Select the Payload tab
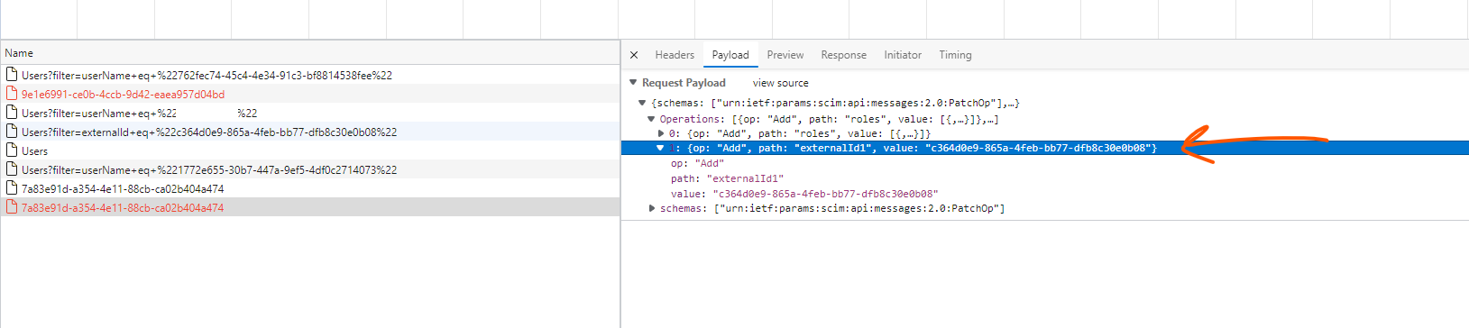 coord(730,55)
